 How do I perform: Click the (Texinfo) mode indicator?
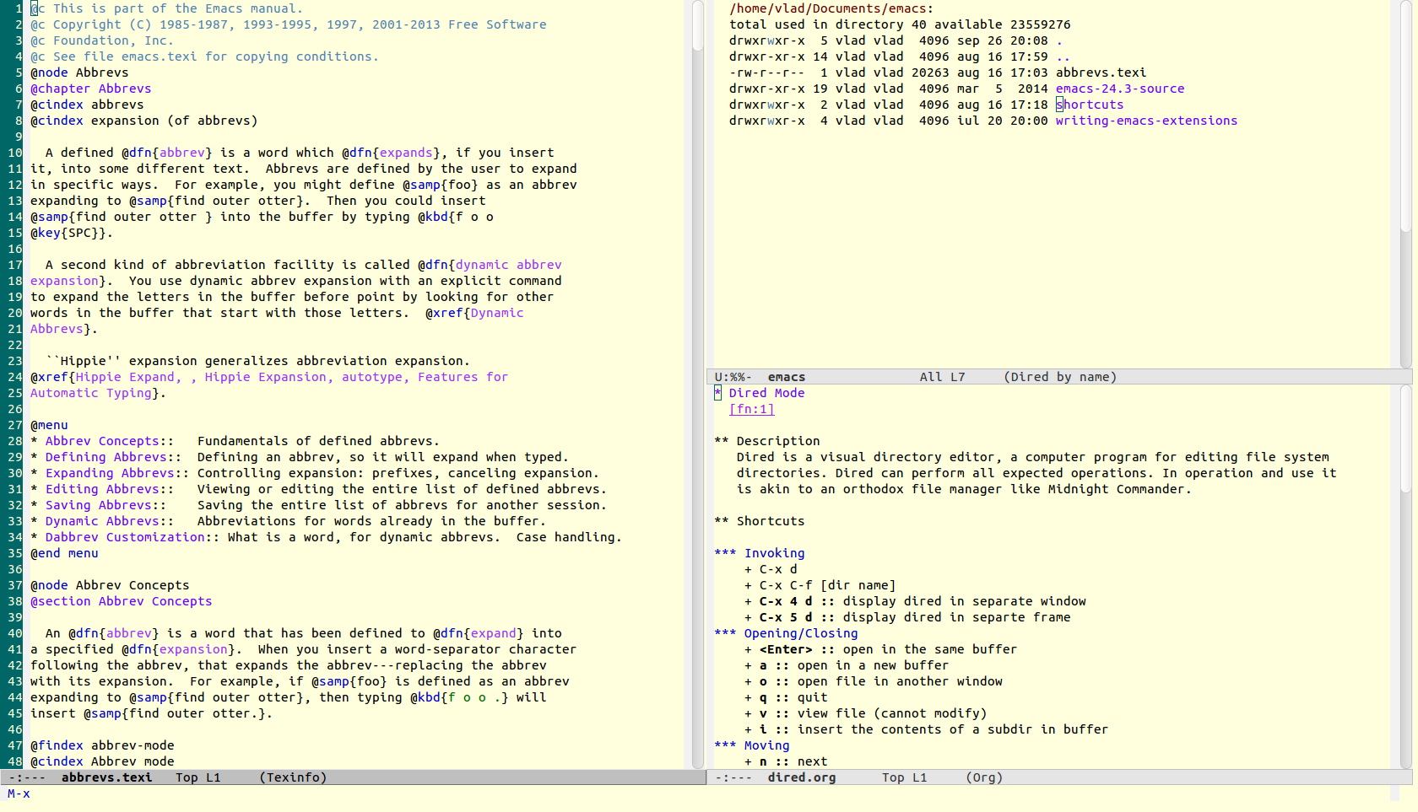[x=293, y=777]
